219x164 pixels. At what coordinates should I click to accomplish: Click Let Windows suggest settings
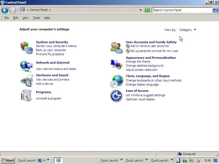coord(145,95)
